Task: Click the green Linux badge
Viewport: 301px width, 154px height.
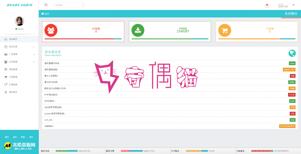Action: click(x=292, y=63)
